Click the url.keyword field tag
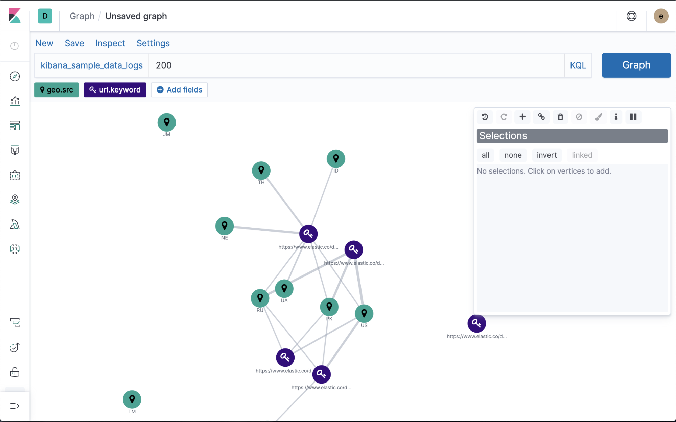Viewport: 676px width, 422px height. (114, 89)
